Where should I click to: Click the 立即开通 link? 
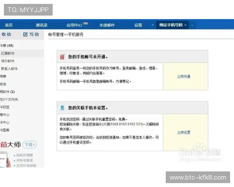[x=184, y=77]
